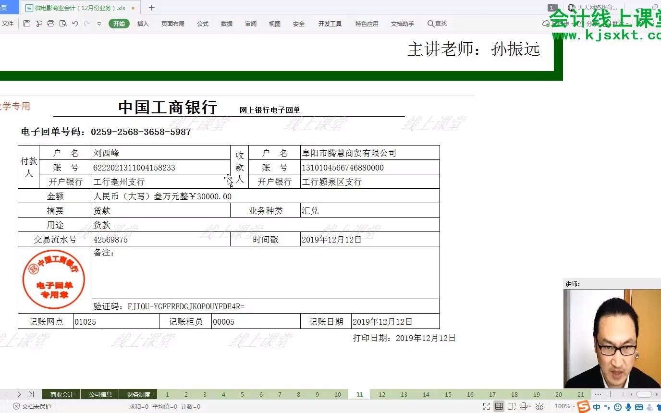Viewport: 661px width, 413px height.
Task: Click the payee account 1310104566746880000 cell
Action: (370, 167)
